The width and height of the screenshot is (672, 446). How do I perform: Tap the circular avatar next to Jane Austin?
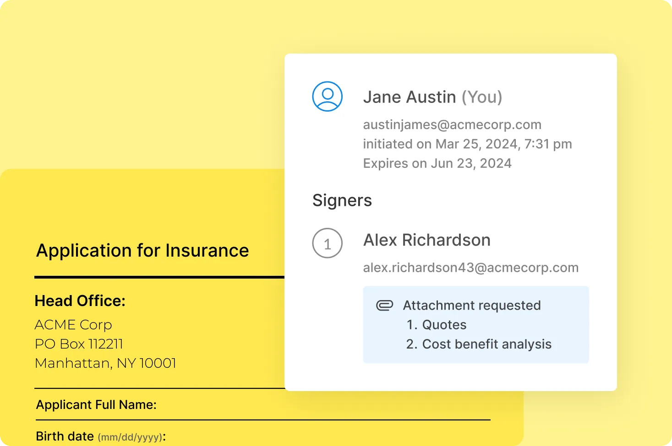point(327,96)
